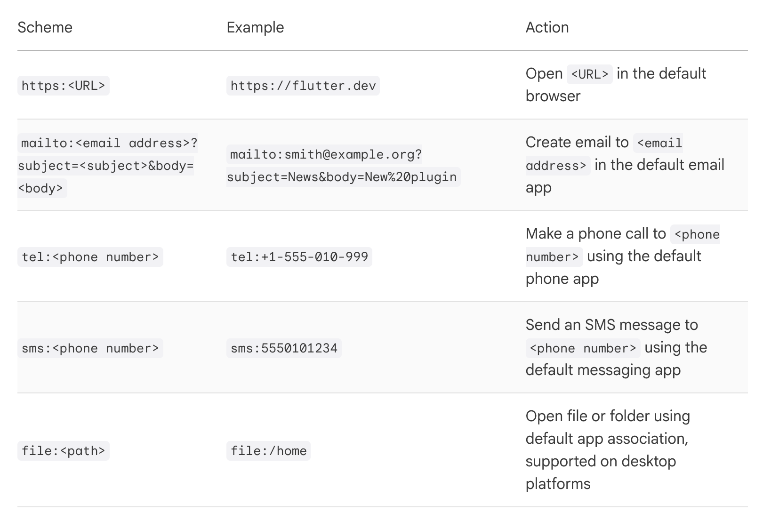Image resolution: width=771 pixels, height=512 pixels.
Task: Click the mailto:<email address> scheme code
Action: (x=108, y=166)
